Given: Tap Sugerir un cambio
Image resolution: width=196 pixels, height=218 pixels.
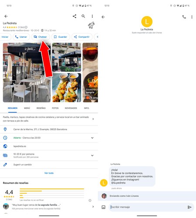Looking at the screenshot, I should point(23,165).
